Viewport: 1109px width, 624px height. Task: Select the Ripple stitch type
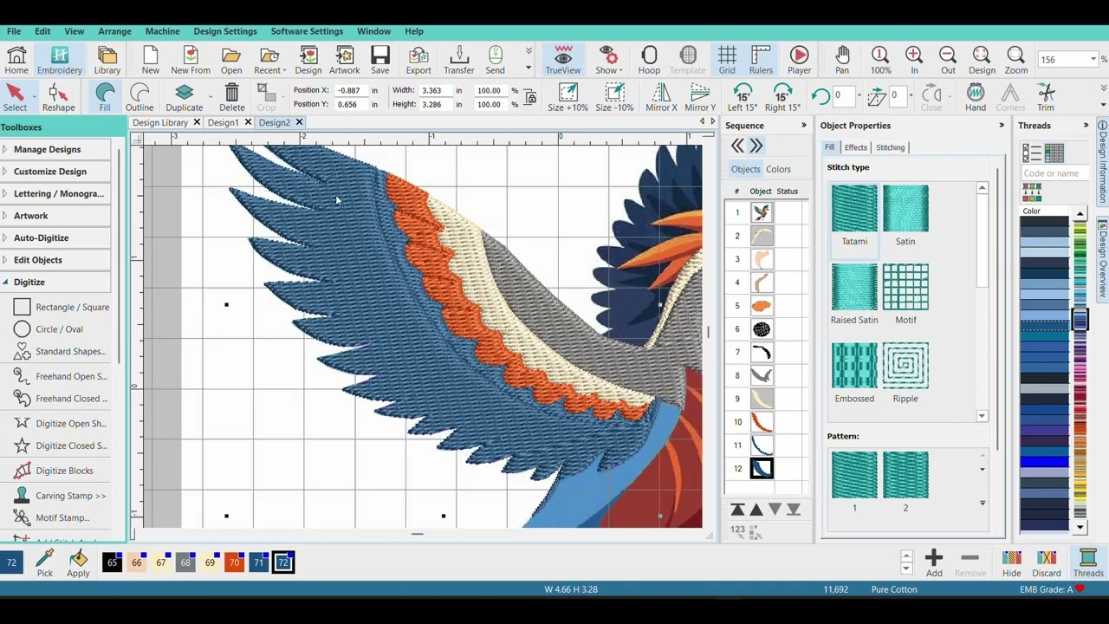[905, 373]
